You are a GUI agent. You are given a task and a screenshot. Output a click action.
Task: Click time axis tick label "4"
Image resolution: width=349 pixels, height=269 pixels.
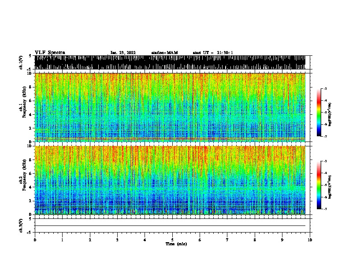145,240
